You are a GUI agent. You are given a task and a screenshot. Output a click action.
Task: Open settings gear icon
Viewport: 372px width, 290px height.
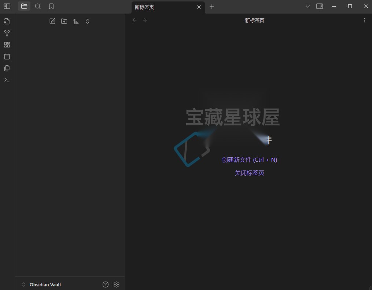point(117,285)
